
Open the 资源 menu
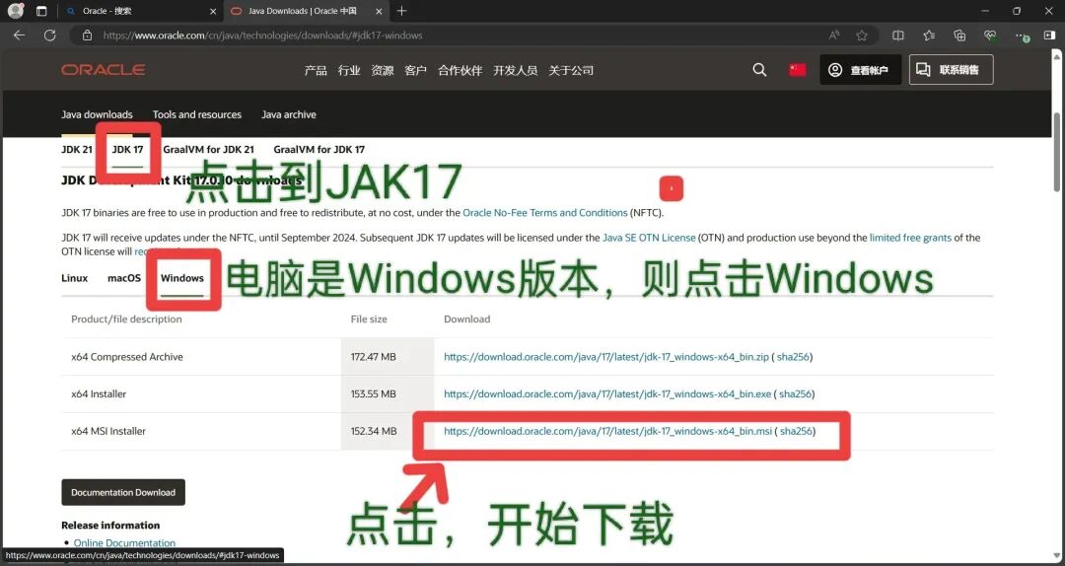click(x=383, y=71)
